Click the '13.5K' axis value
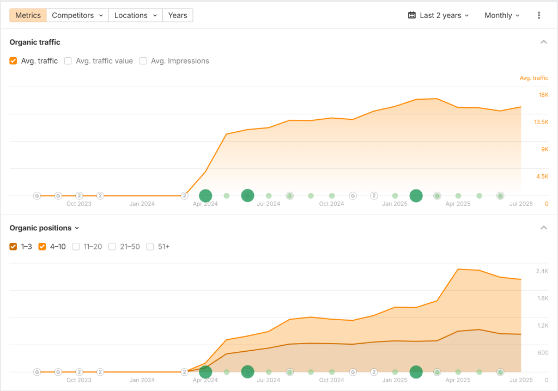The width and height of the screenshot is (558, 391). coord(541,122)
